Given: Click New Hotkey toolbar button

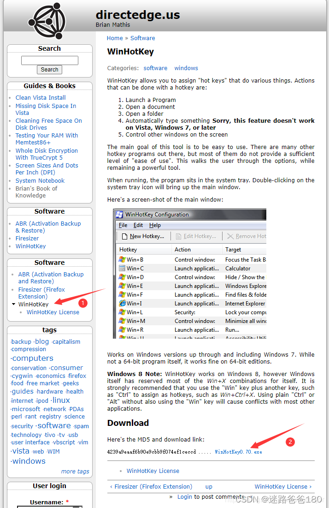Looking at the screenshot, I should point(143,236).
